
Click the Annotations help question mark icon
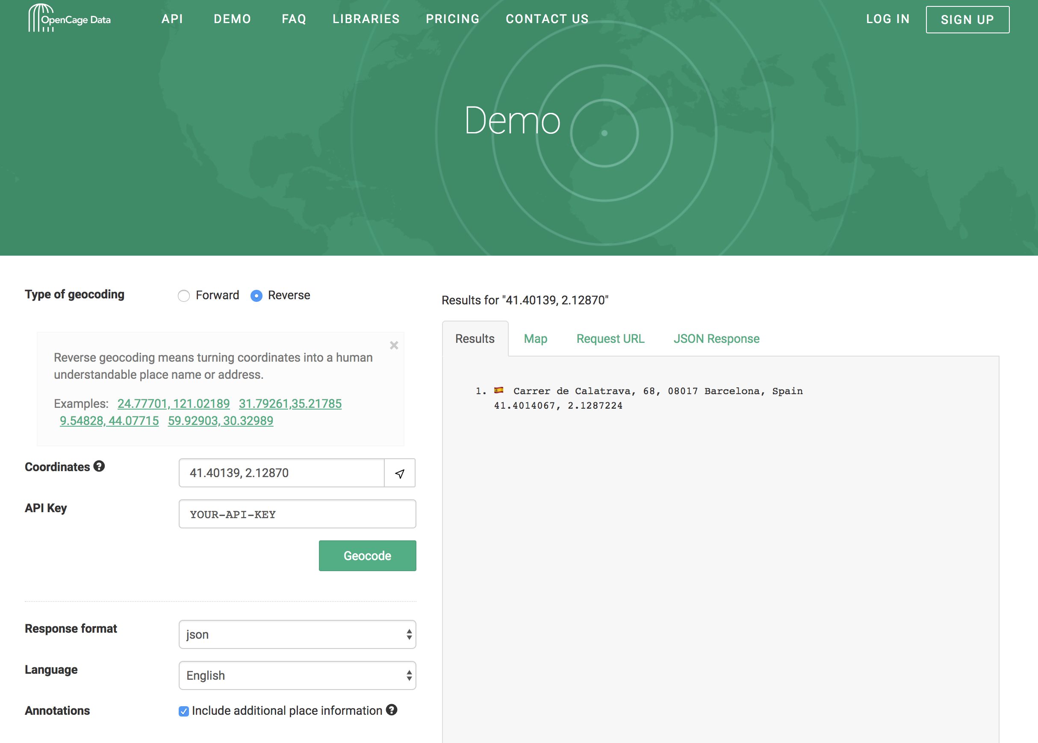click(x=391, y=710)
